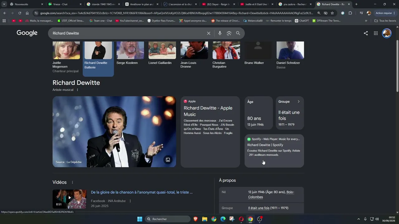399x224 pixels.
Task: Open the volume control in system tray
Action: [x=377, y=219]
